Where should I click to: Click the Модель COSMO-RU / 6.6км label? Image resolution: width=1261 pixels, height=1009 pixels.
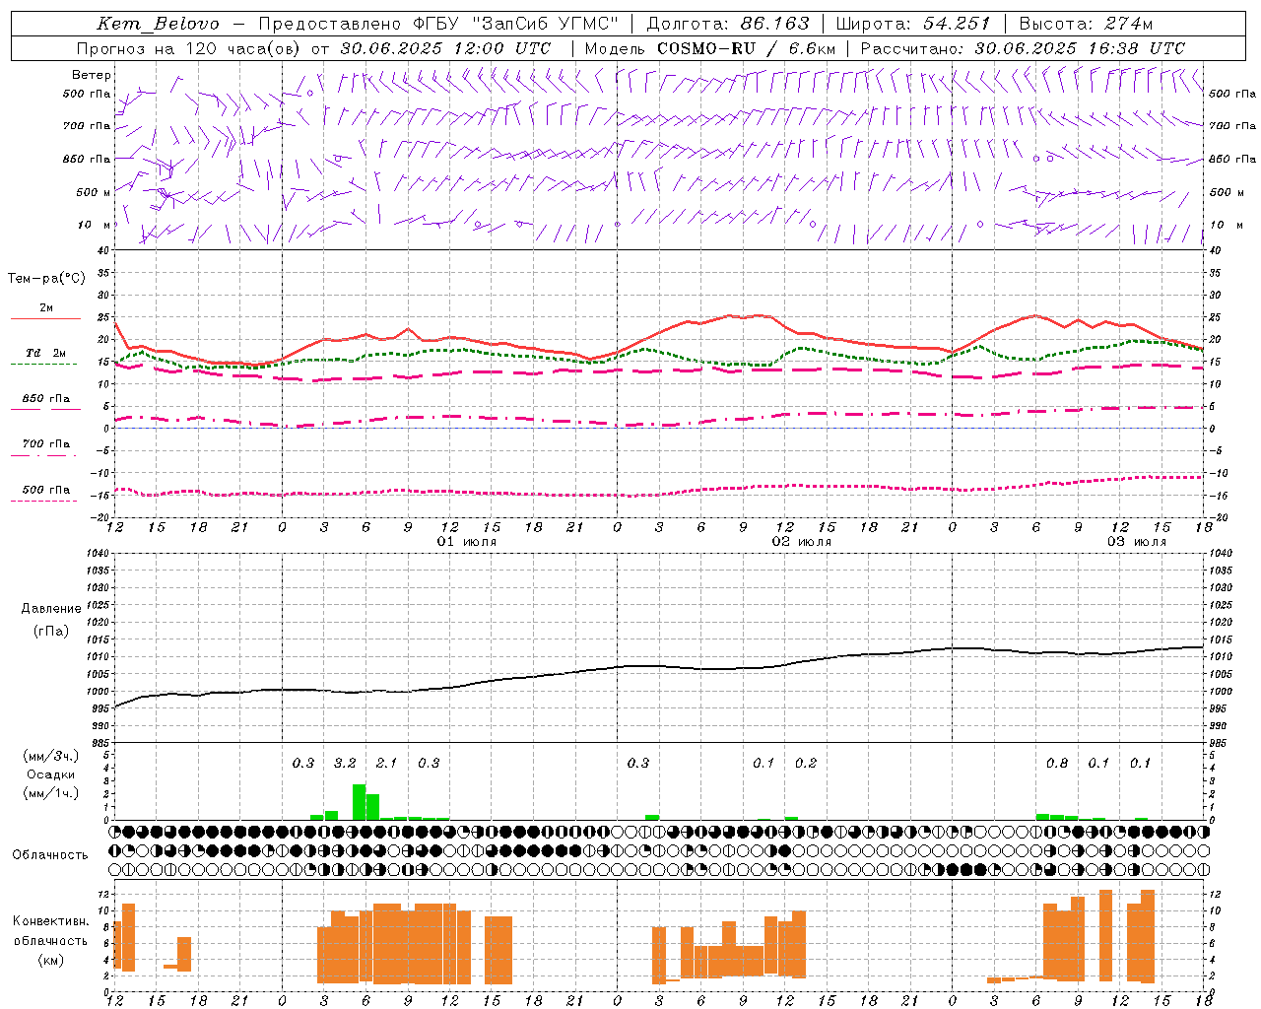pos(710,48)
